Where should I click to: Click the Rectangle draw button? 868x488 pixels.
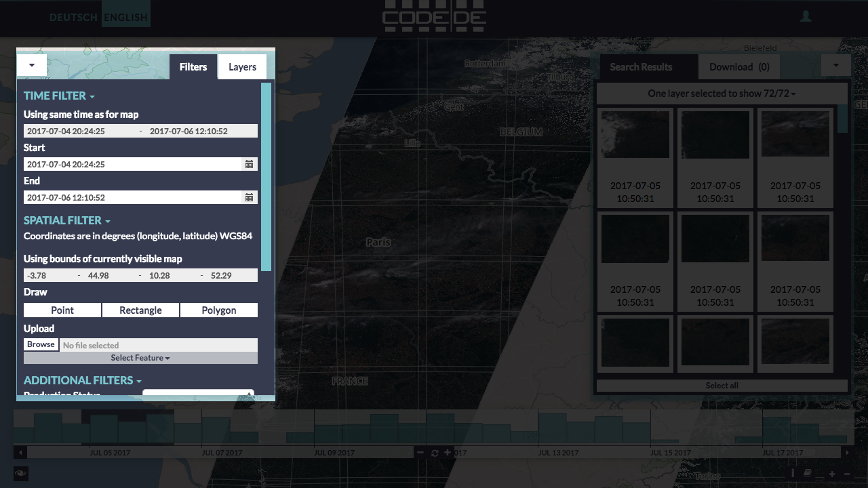point(140,310)
